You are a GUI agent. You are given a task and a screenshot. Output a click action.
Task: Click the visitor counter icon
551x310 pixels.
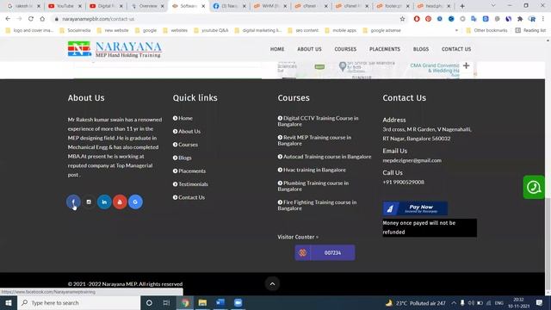point(302,252)
